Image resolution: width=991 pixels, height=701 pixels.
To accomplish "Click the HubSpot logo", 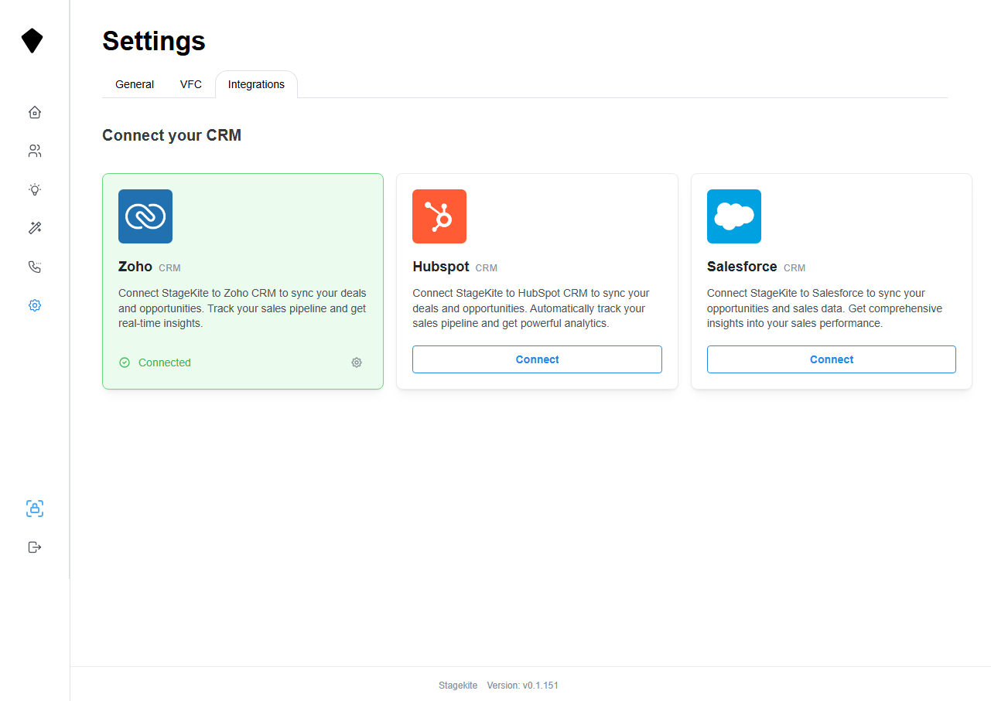I will click(439, 216).
